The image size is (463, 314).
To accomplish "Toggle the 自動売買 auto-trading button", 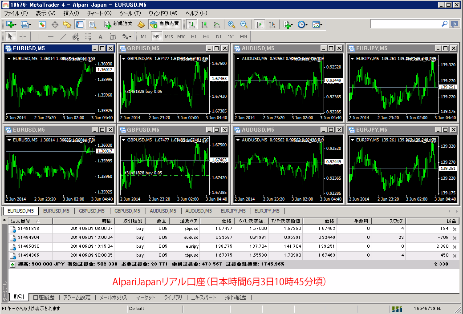I will [x=164, y=25].
